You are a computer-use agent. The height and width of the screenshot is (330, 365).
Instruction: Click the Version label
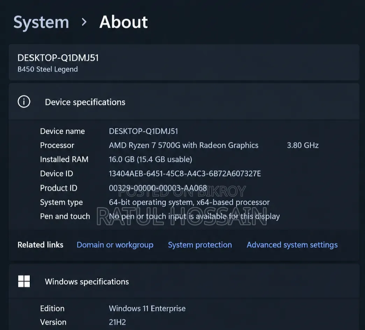coord(53,322)
